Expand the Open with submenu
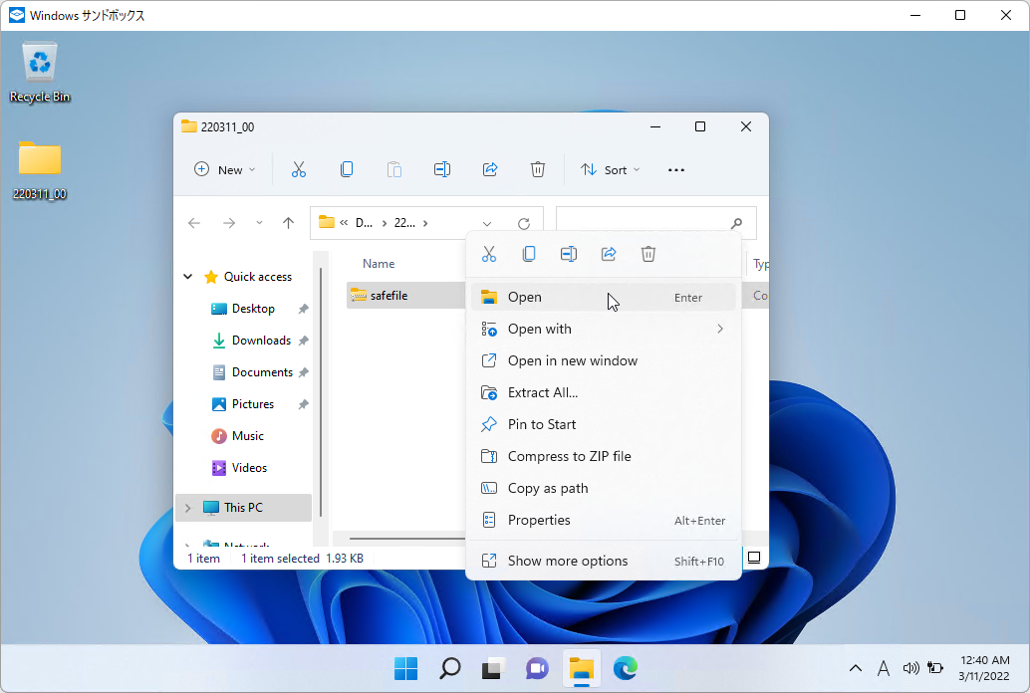Viewport: 1030px width, 693px height. point(539,329)
